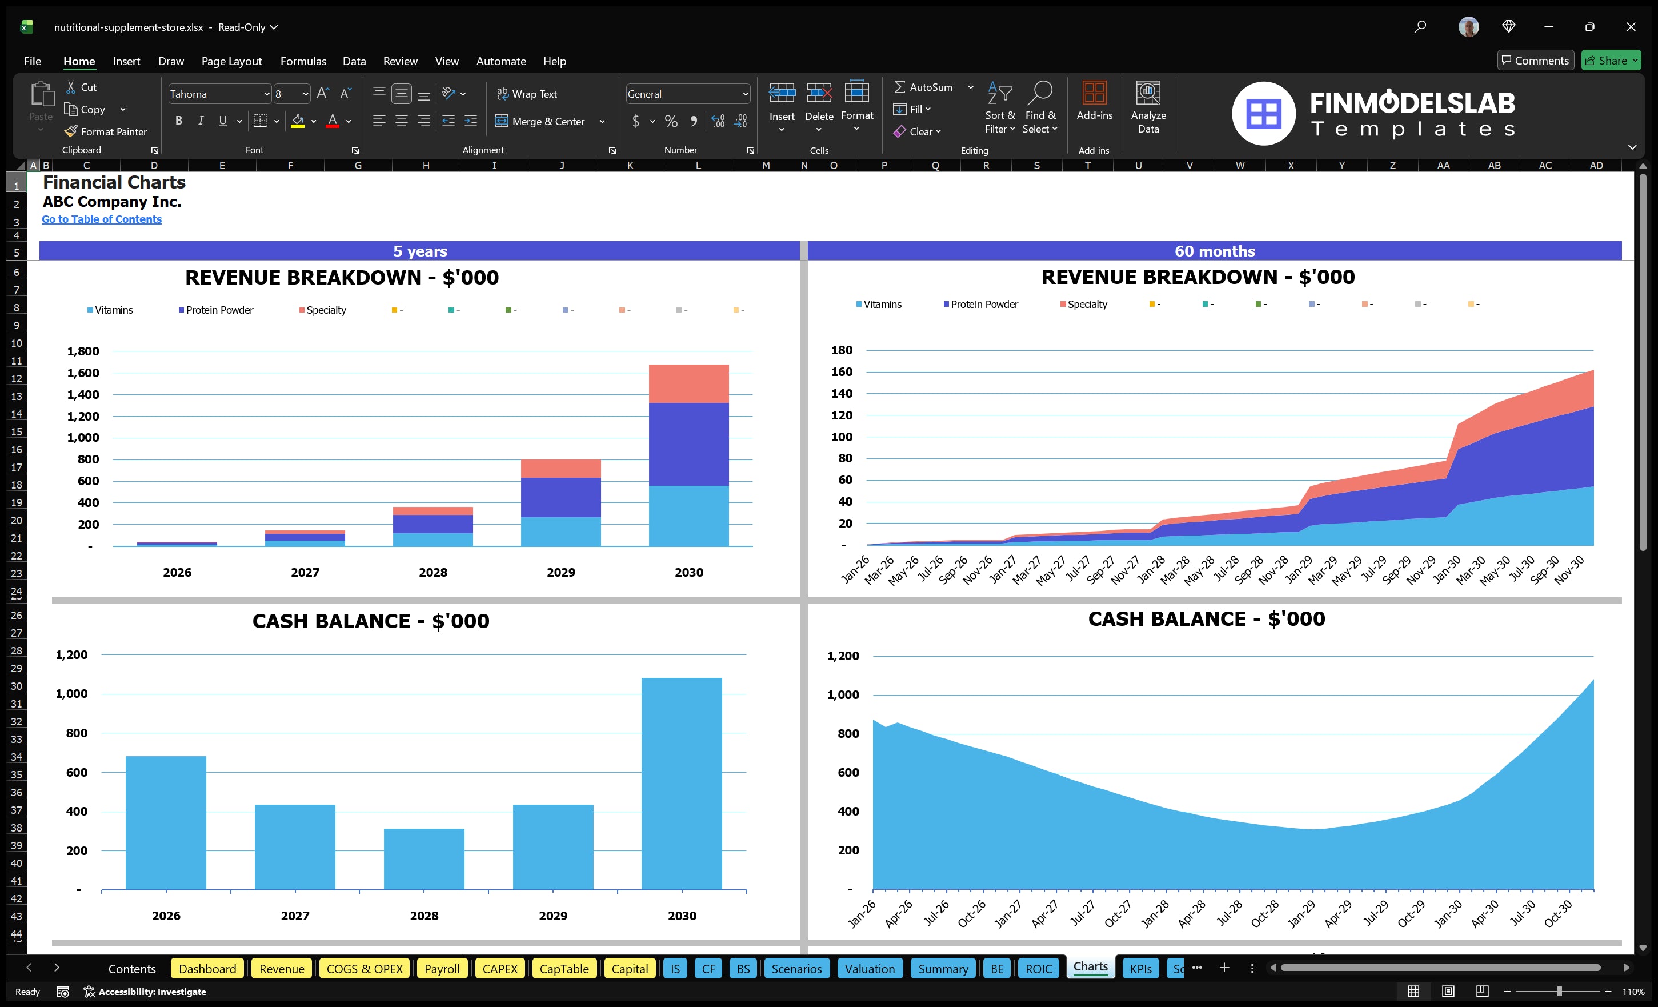Click the Share button

(x=1611, y=60)
